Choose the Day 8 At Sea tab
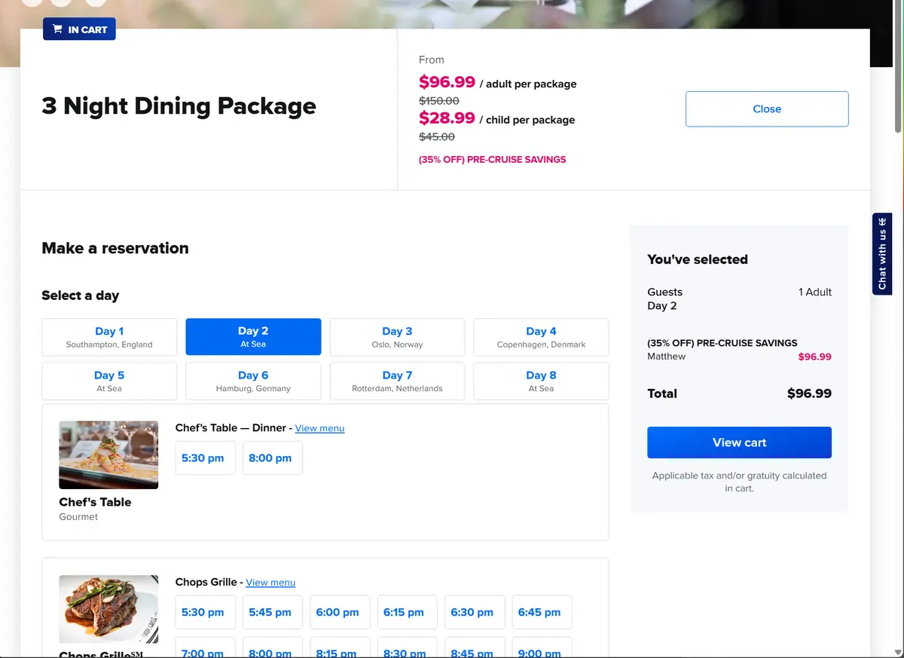Screen dimensions: 904x658 tap(541, 381)
